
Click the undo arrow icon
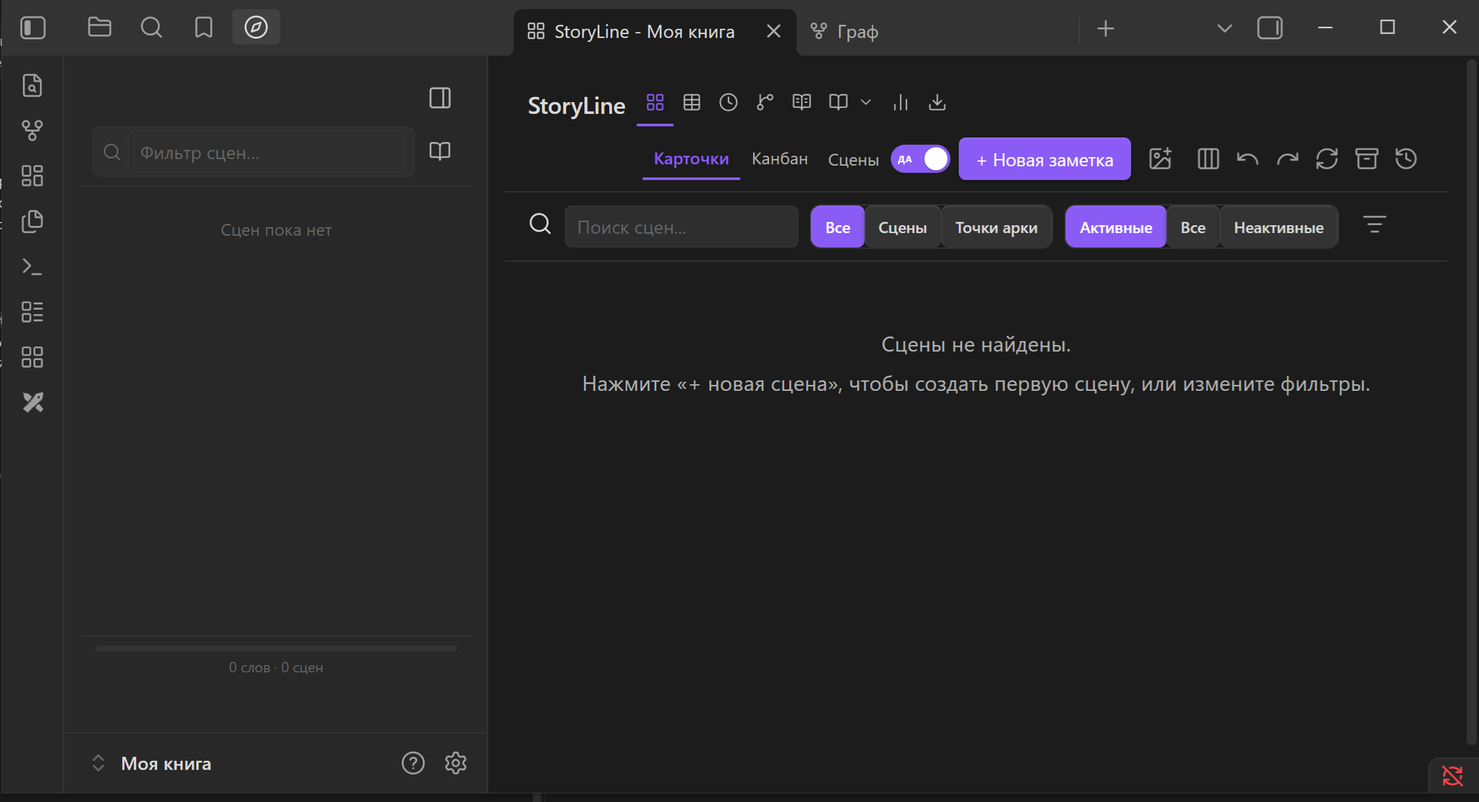coord(1247,159)
